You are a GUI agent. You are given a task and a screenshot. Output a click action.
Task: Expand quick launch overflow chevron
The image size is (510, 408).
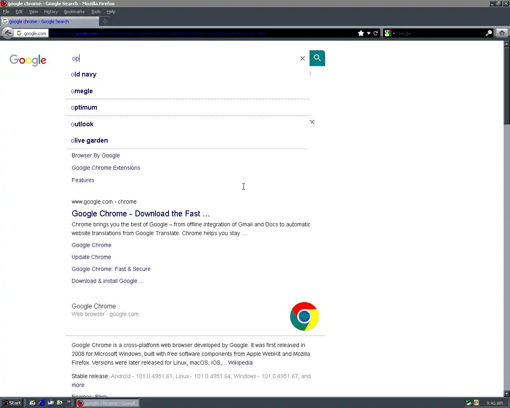pos(69,402)
